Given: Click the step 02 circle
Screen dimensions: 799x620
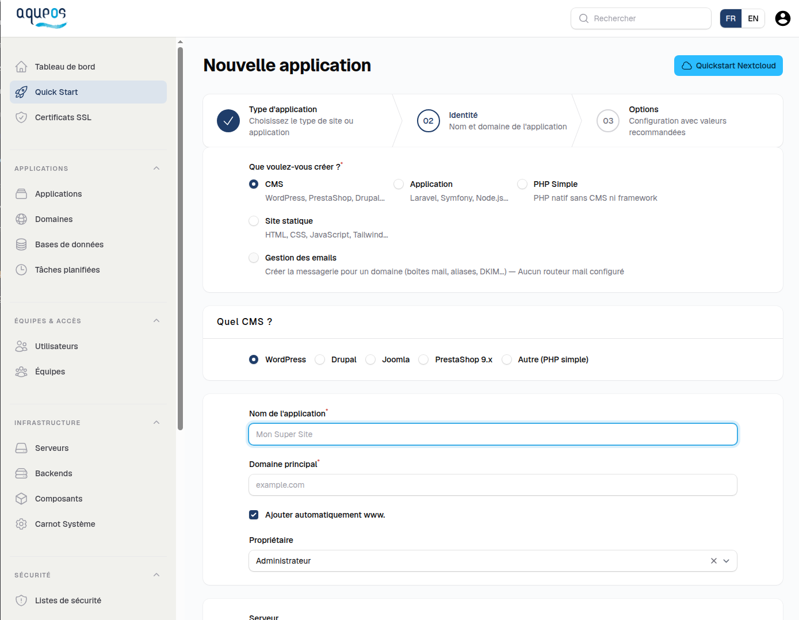Looking at the screenshot, I should (x=429, y=121).
